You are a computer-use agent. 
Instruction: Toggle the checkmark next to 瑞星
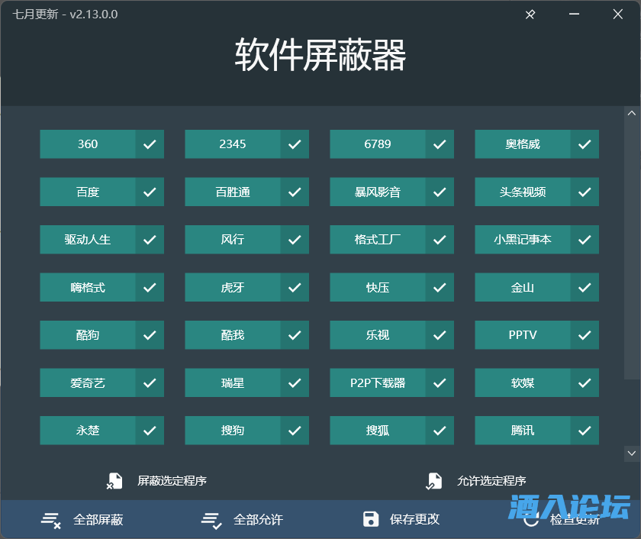295,382
